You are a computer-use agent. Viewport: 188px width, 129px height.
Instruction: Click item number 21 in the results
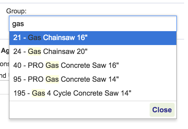coord(17,38)
